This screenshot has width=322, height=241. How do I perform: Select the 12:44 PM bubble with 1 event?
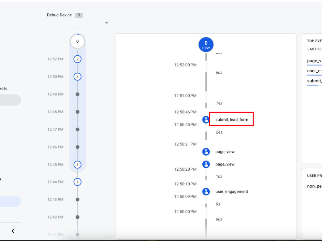[77, 182]
